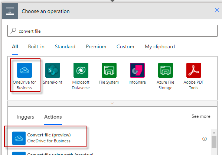Pick the File System connector
Screen dimensions: 222x155
point(109,70)
